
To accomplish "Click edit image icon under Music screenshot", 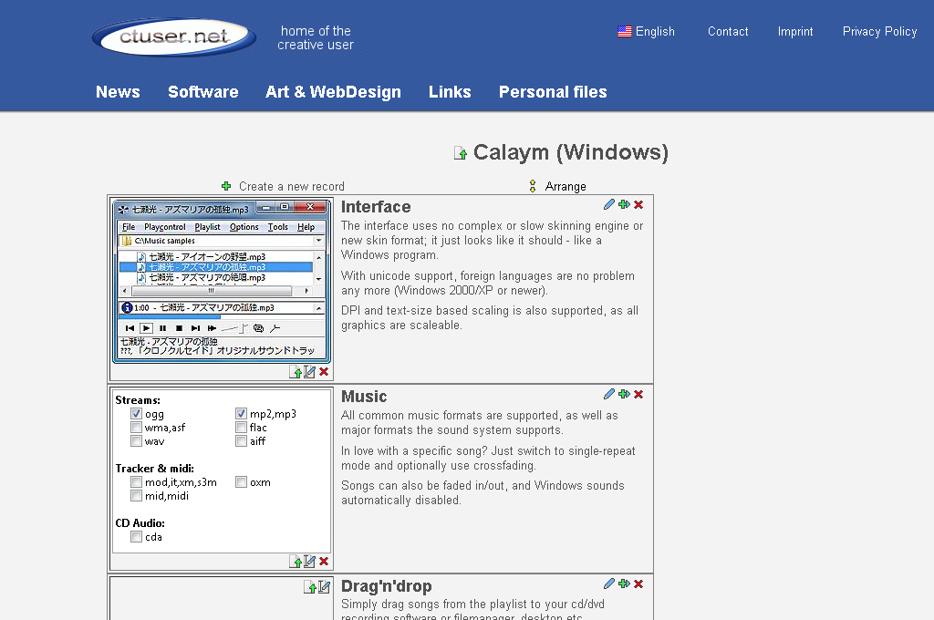I will tap(309, 562).
